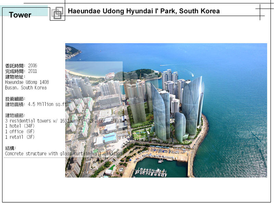Click the Busan, South Korea text
Screen dimensions: 274x203
[x=26, y=88]
